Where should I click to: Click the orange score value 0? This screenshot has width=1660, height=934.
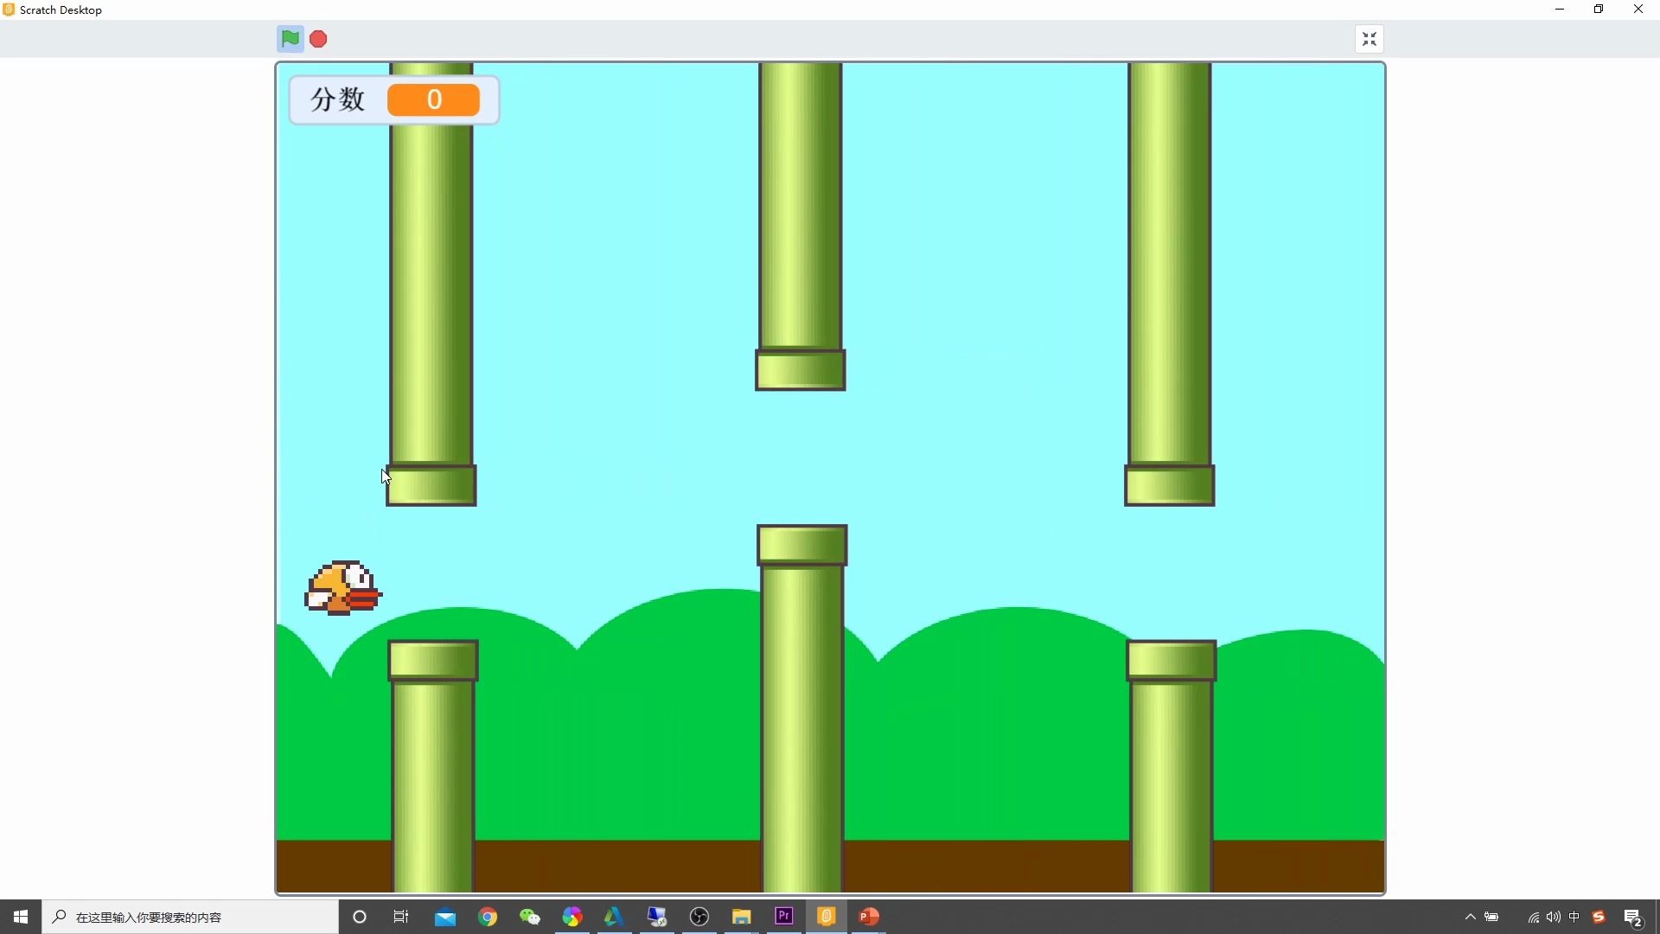434,99
